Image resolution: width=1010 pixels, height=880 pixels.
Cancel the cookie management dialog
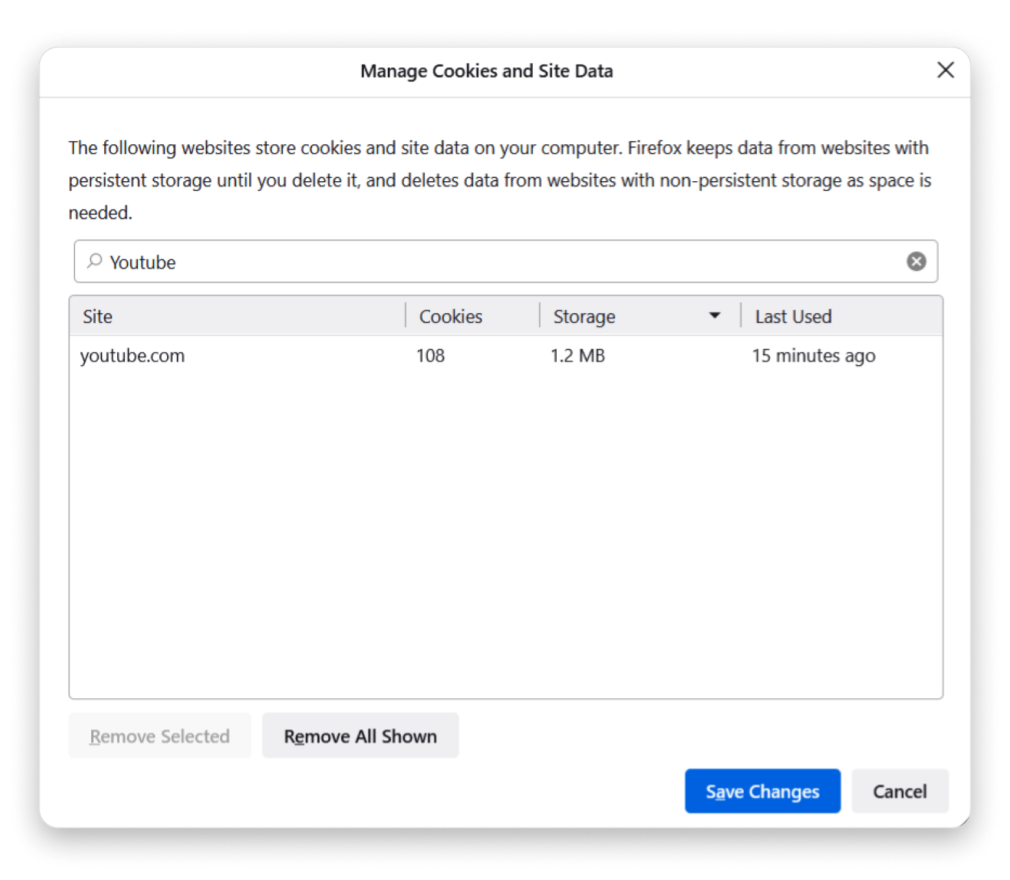point(900,791)
